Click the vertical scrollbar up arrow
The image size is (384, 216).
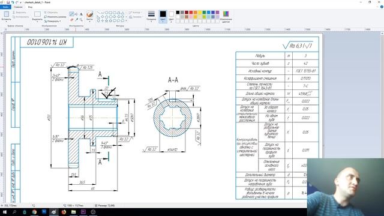click(382, 33)
